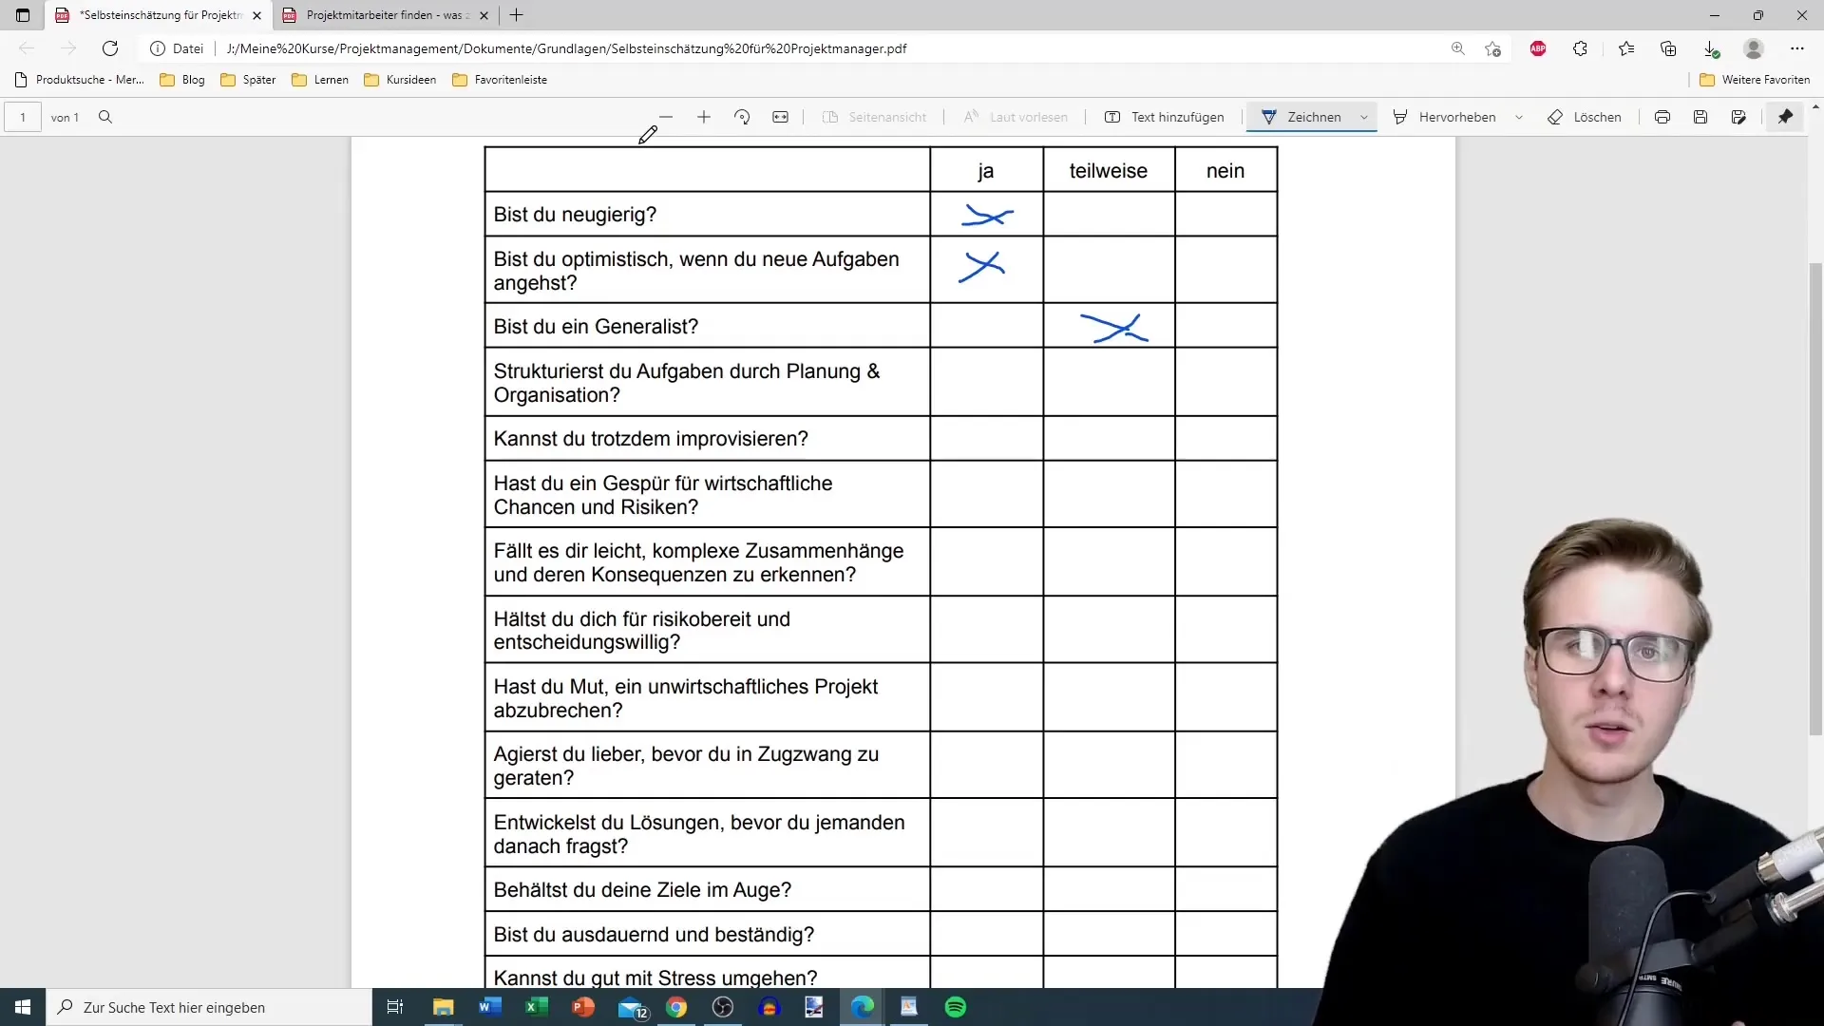Viewport: 1824px width, 1026px height.
Task: Click the vertical scrollbar thumb
Action: tap(1815, 499)
